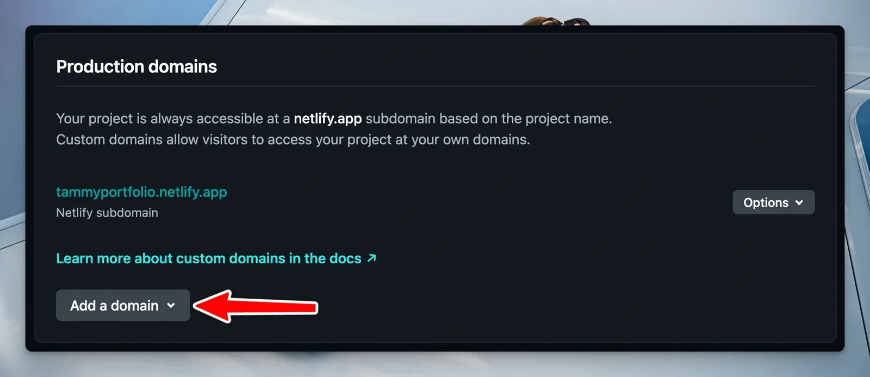Image resolution: width=870 pixels, height=377 pixels.
Task: Click the Netlify subdomain label
Action: click(x=107, y=213)
